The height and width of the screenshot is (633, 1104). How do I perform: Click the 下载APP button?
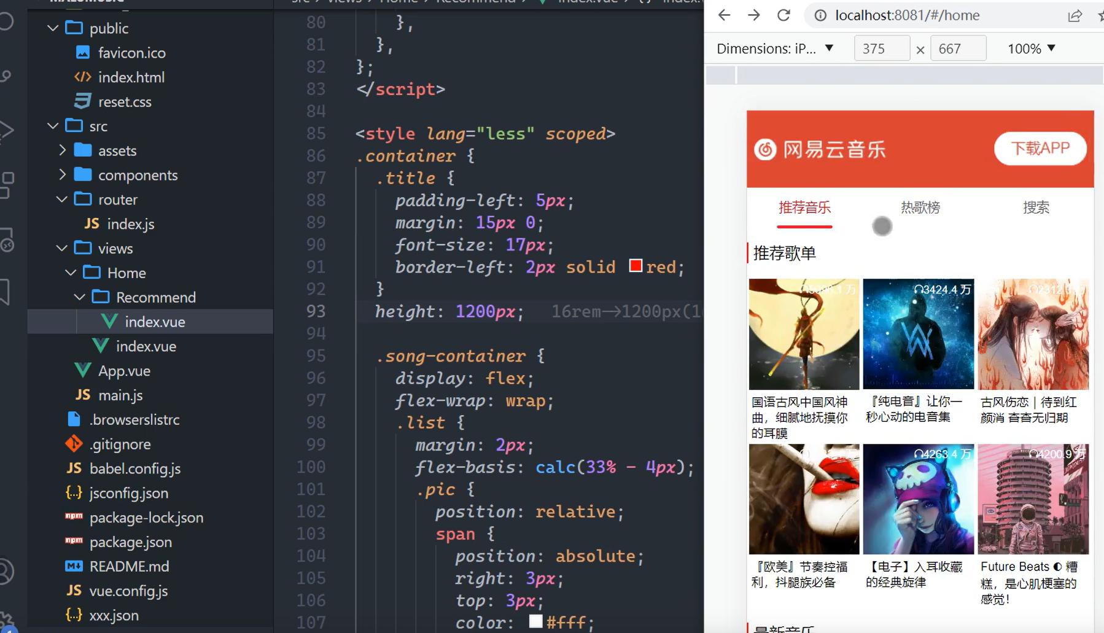click(1040, 149)
